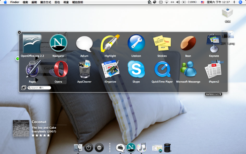Open the Trash in the Dock
Image resolution: width=246 pixels, height=154 pixels.
(x=167, y=148)
